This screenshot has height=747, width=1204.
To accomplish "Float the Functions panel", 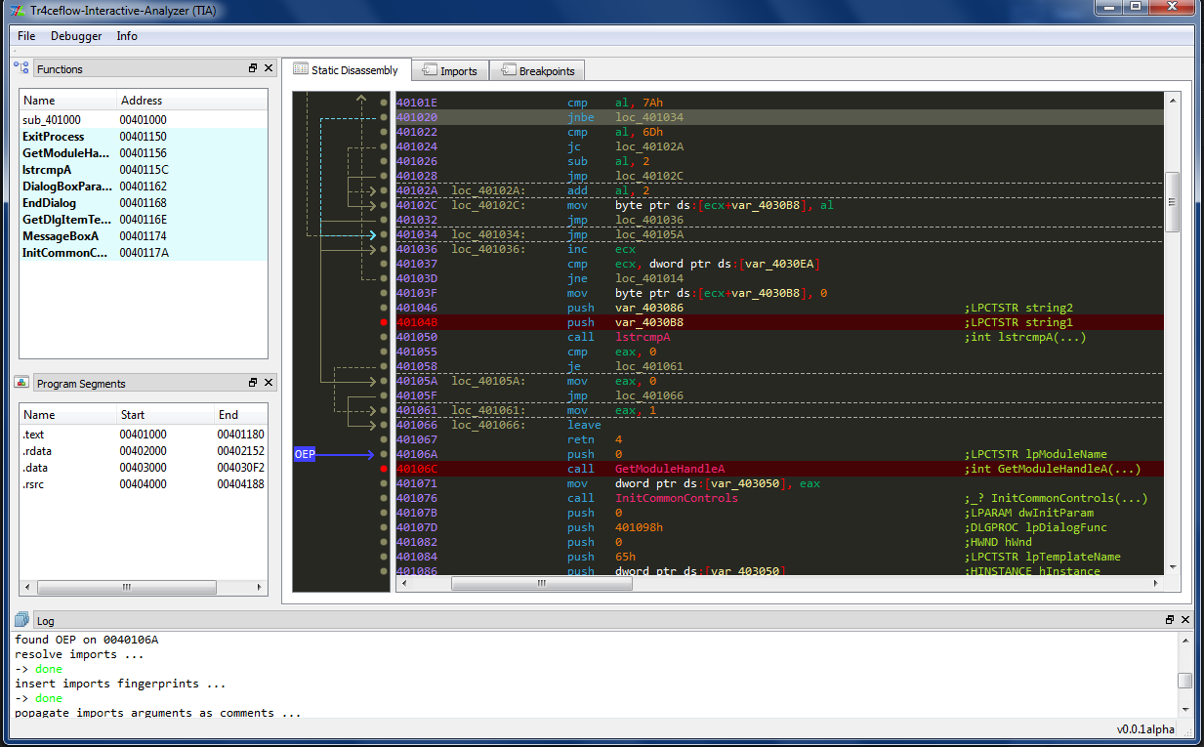I will pos(253,68).
